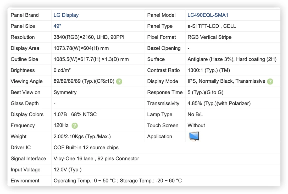Viewport: 288px width, 194px height.
Task: Click the help icon next to 120Hz
Action: point(75,125)
